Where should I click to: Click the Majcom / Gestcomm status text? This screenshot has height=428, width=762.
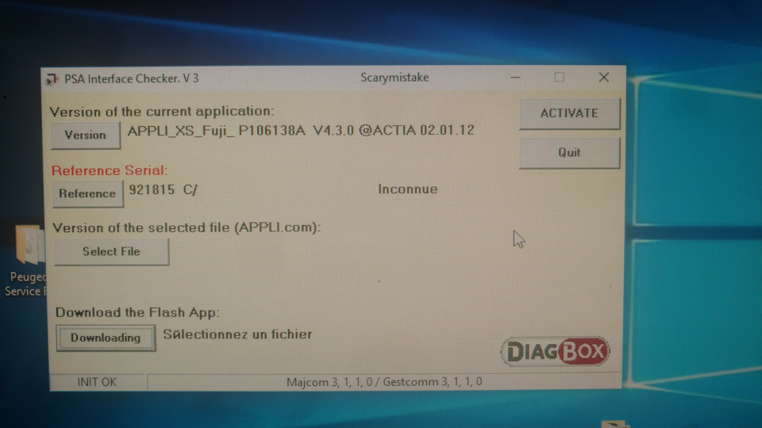[384, 382]
